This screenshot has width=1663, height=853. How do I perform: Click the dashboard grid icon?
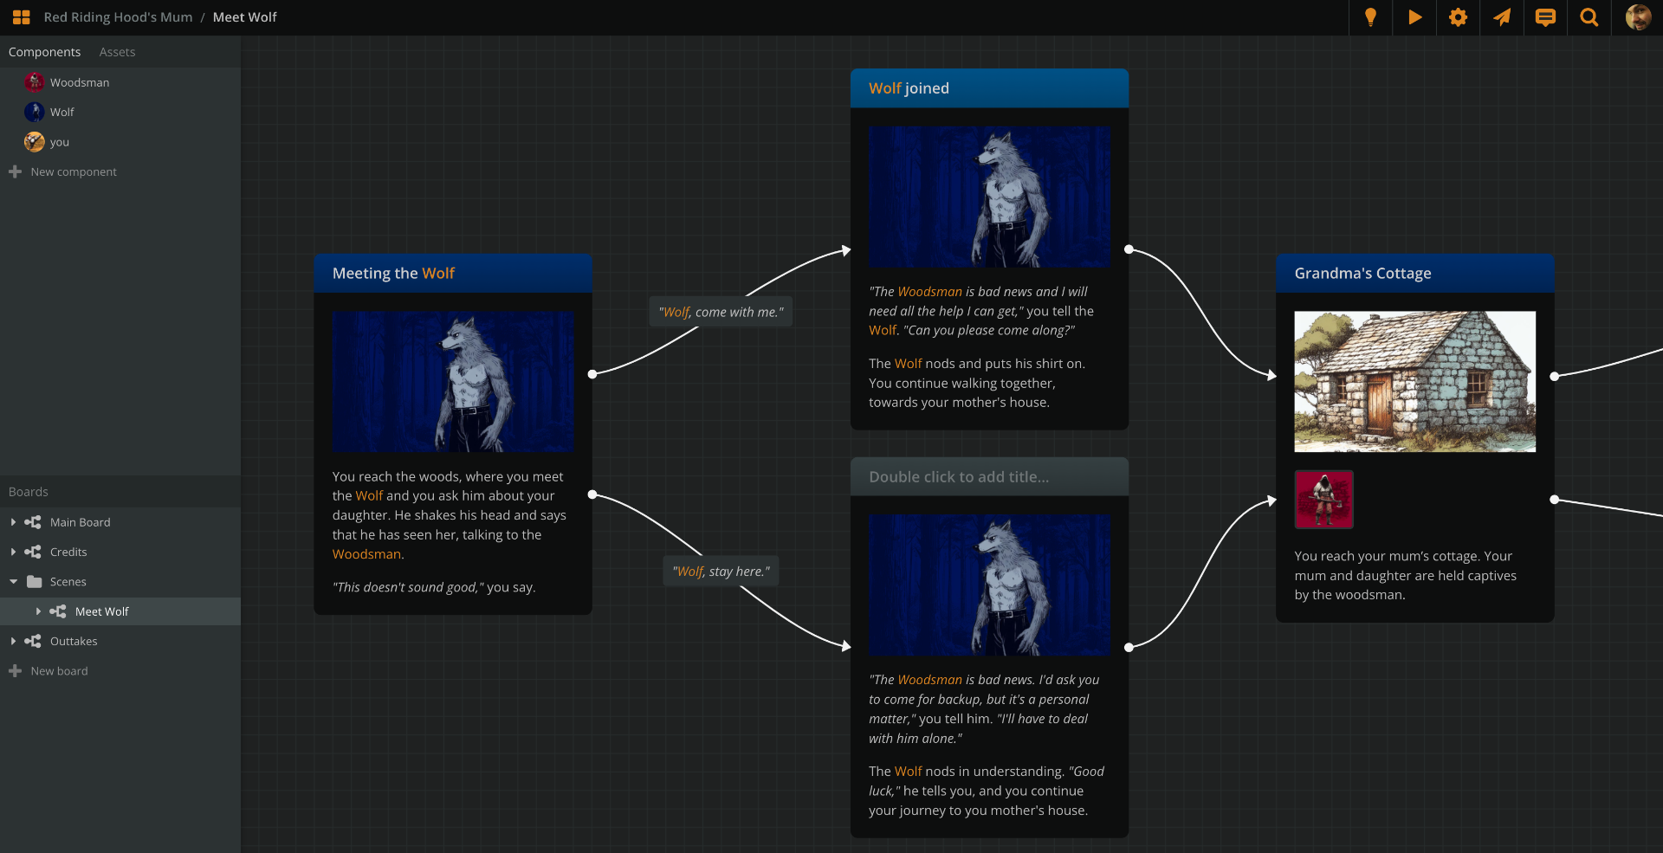[22, 17]
